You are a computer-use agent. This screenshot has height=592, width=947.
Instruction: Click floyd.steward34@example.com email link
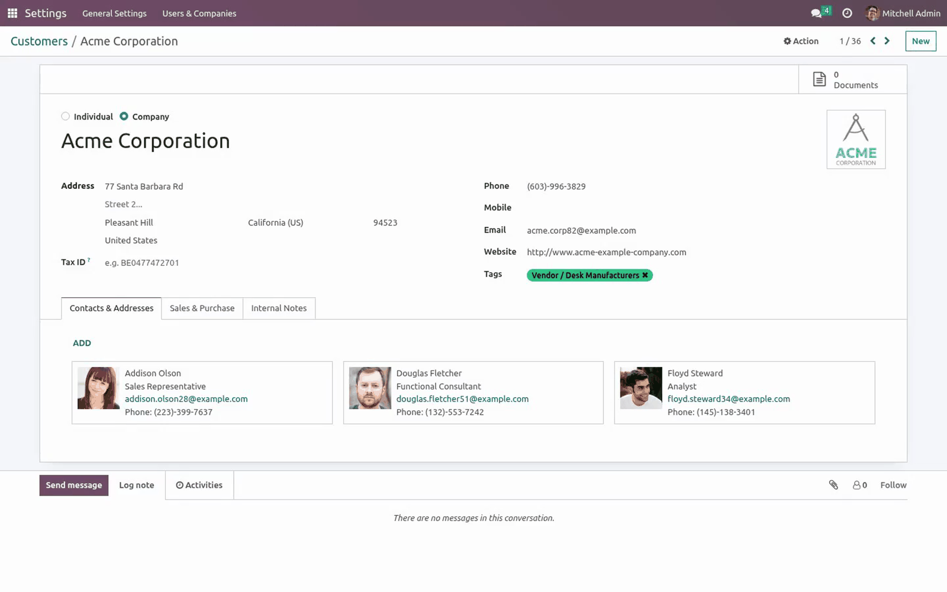pyautogui.click(x=729, y=399)
